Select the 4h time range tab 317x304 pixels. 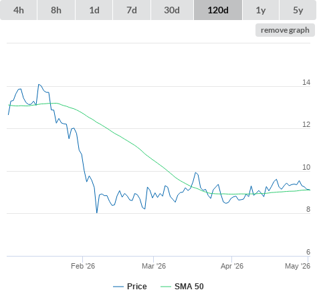pyautogui.click(x=19, y=10)
